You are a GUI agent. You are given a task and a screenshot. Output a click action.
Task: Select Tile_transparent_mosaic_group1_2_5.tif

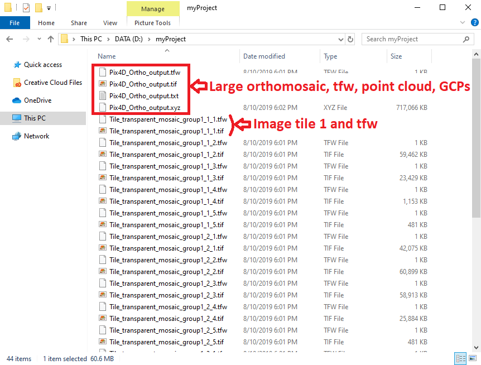click(167, 342)
